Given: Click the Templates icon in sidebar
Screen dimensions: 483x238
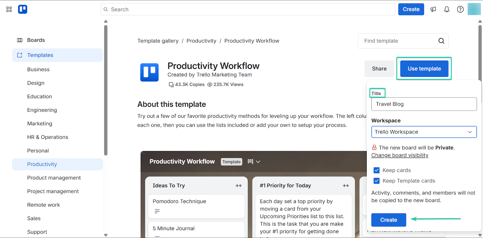Looking at the screenshot, I should (x=20, y=55).
